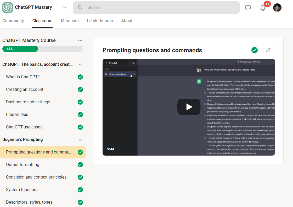This screenshot has height=207, width=293.
Task: Click the Beginner's Prompting section heading
Action: pyautogui.click(x=22, y=139)
